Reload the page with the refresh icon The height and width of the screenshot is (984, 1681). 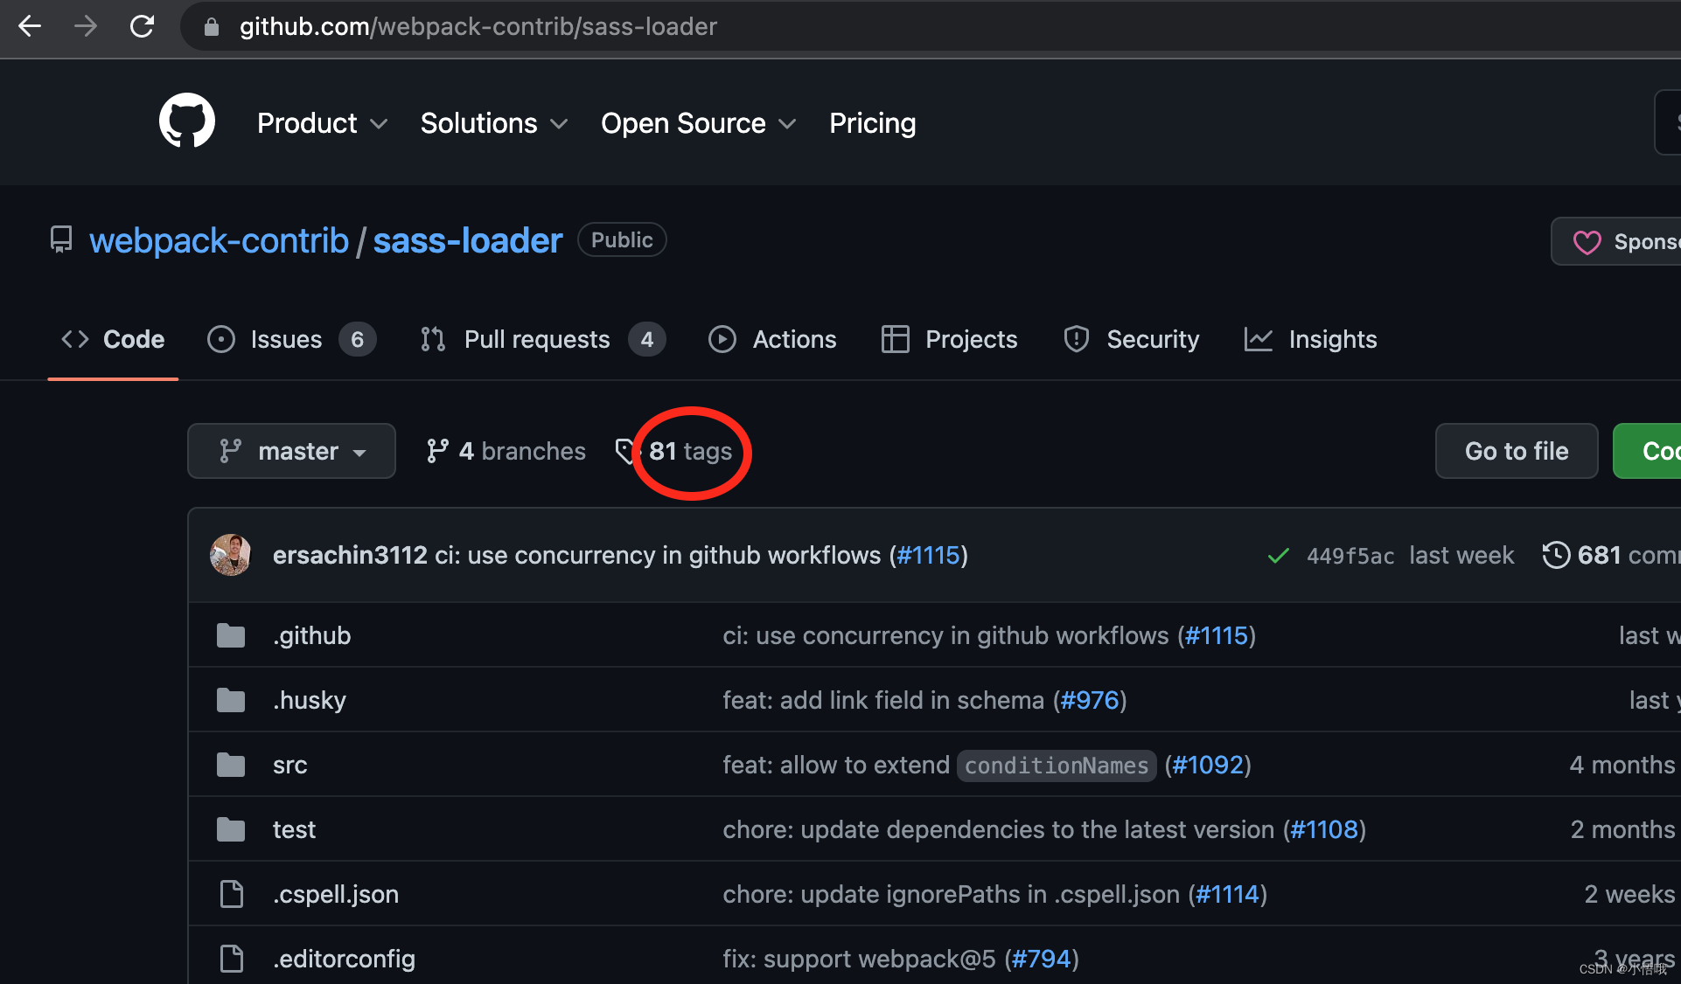pos(142,26)
